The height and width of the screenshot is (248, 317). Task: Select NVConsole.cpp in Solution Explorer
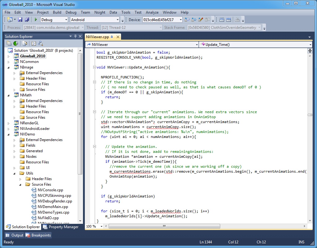[50, 190]
